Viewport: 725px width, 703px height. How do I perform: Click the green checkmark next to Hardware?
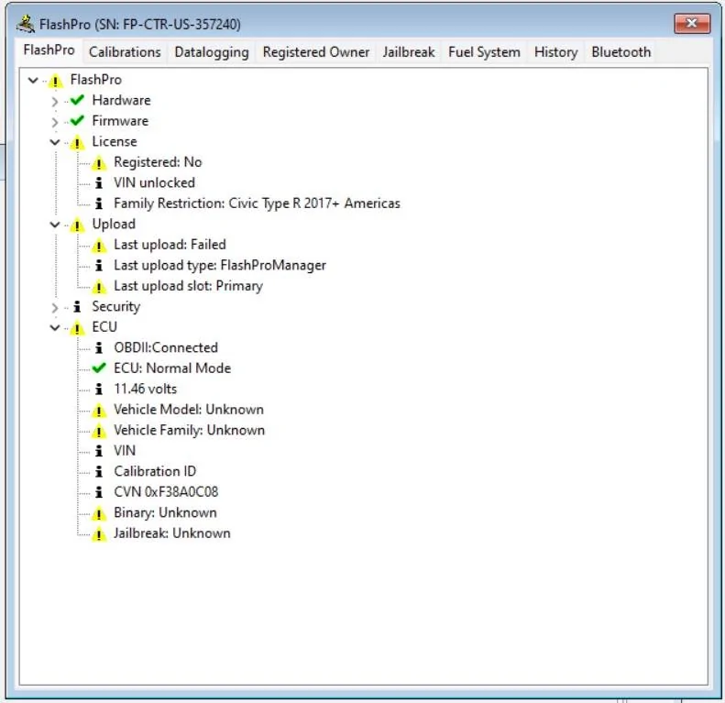pos(77,100)
